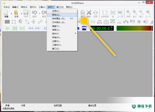Screen dimensions: 155x112
Task: Open the control properties window icon beside the timer
Action: tap(84, 28)
